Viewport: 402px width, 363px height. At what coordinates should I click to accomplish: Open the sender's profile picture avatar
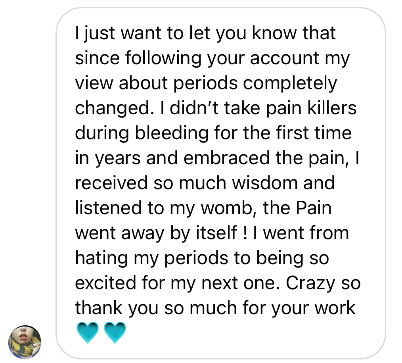25,342
